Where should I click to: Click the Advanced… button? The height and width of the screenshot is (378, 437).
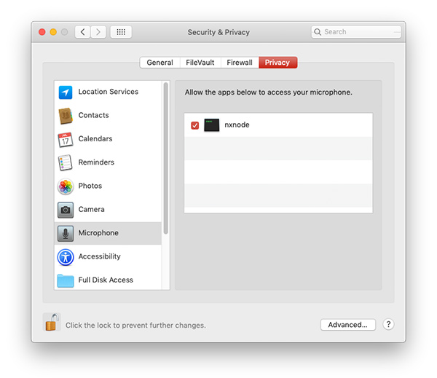pos(348,325)
